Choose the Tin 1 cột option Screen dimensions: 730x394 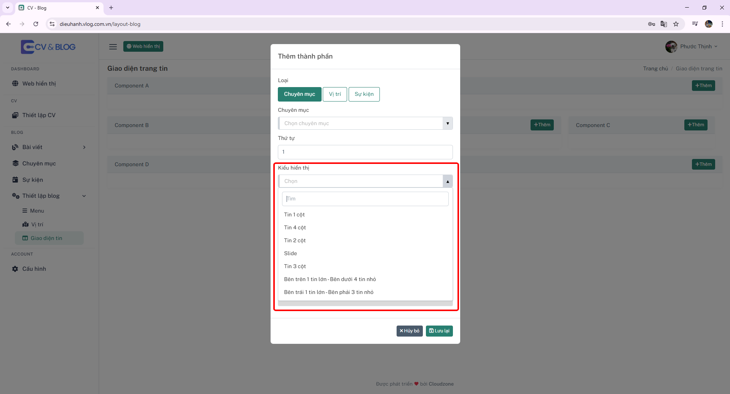(x=365, y=214)
